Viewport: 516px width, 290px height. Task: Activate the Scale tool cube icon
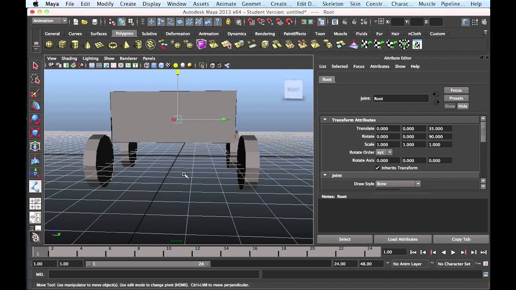click(35, 133)
